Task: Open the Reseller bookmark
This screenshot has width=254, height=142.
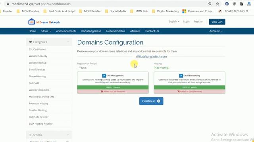Action: click(6, 11)
